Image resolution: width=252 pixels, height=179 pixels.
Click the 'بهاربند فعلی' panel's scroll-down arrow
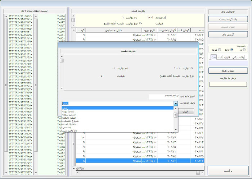coord(73,25)
